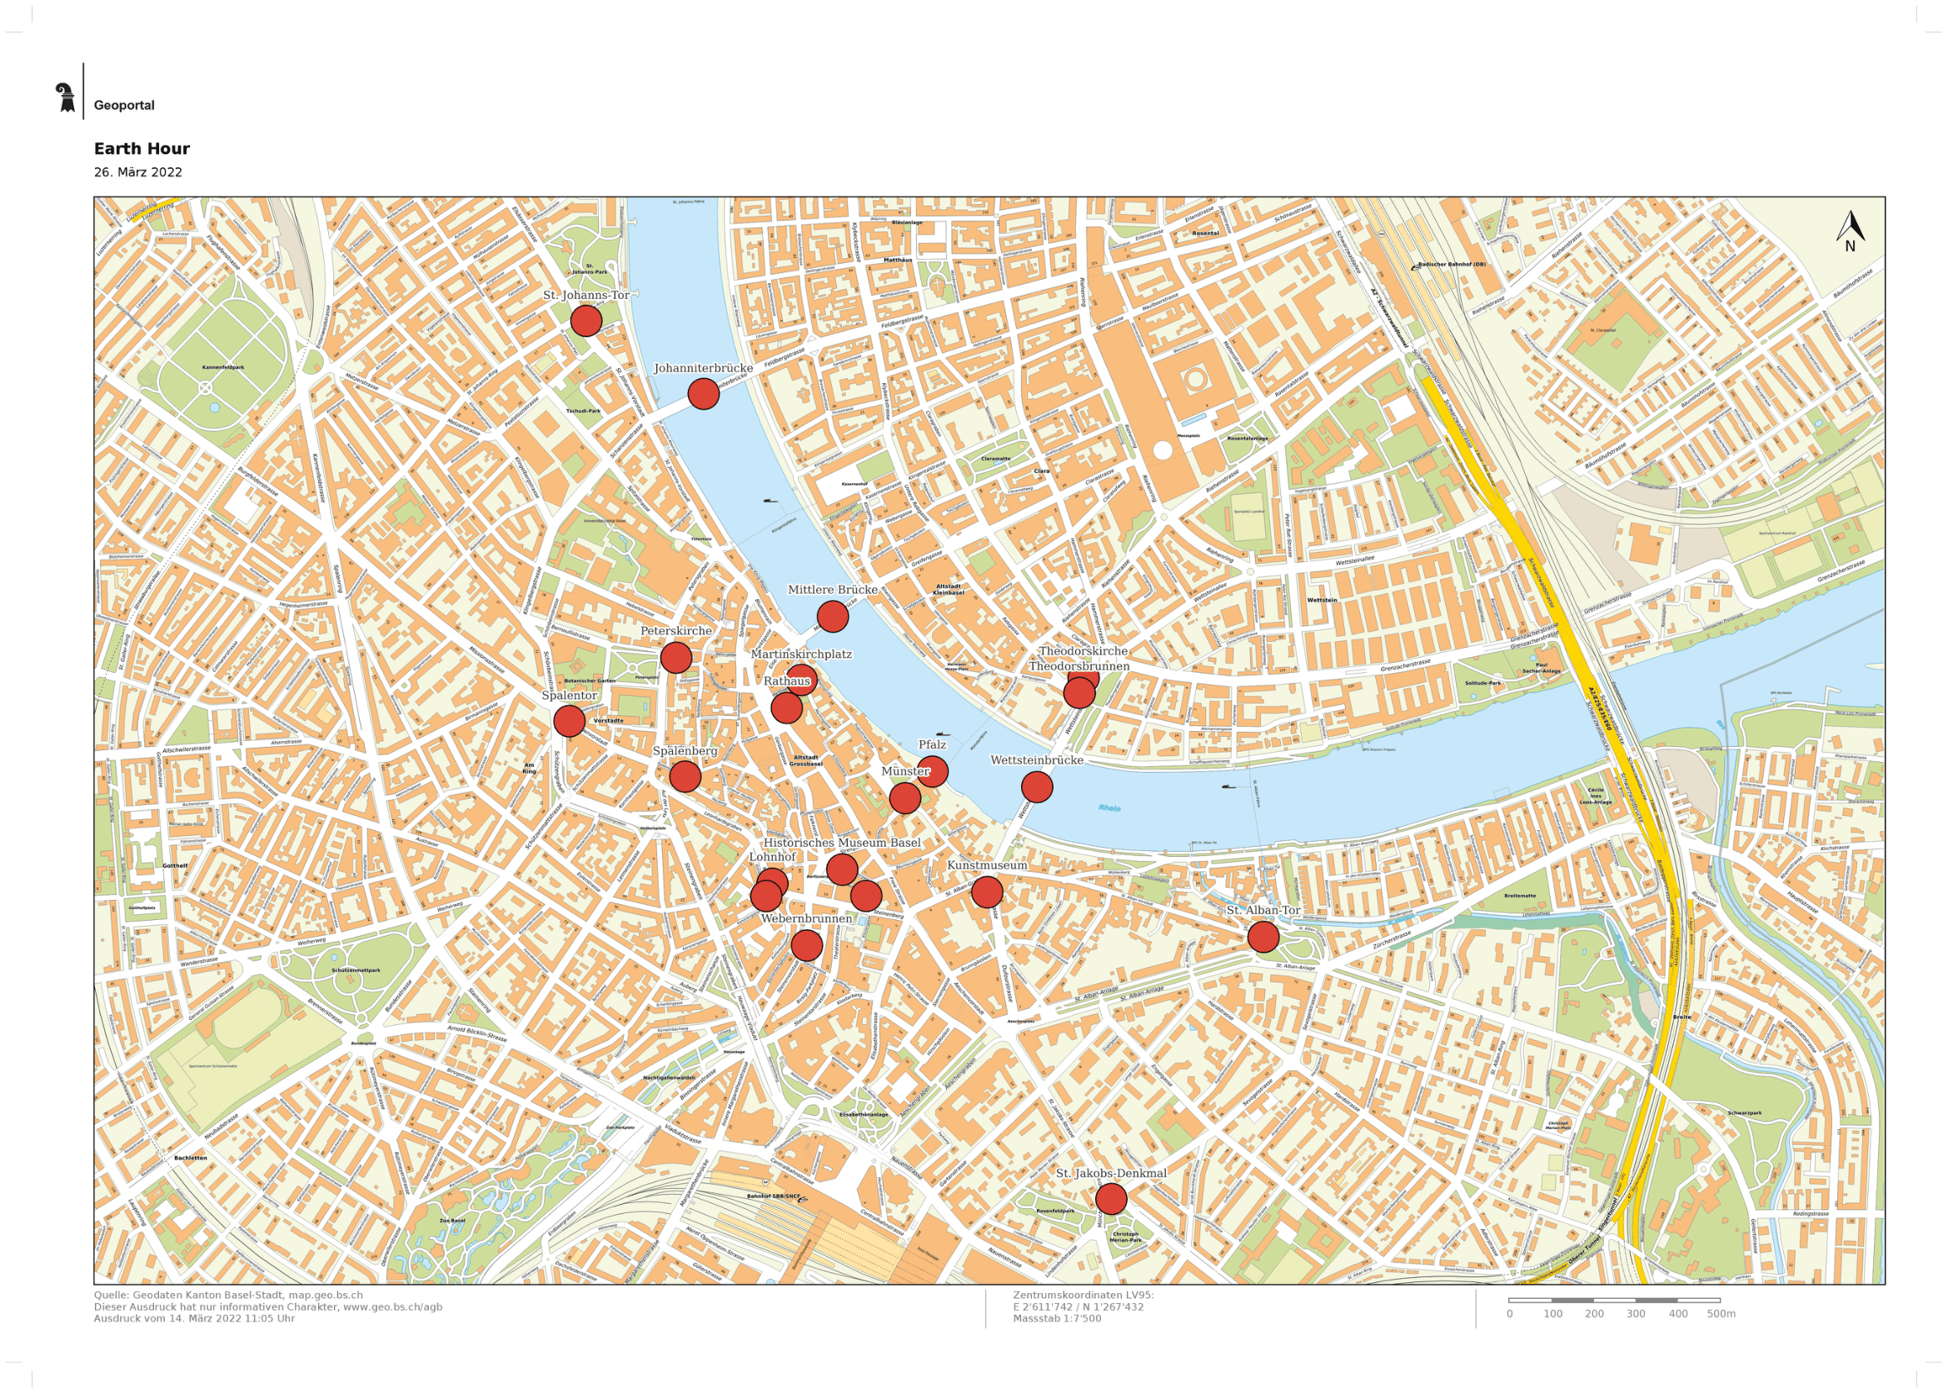This screenshot has width=1948, height=1393.
Task: Click the Peterskirche red marker
Action: 676,658
